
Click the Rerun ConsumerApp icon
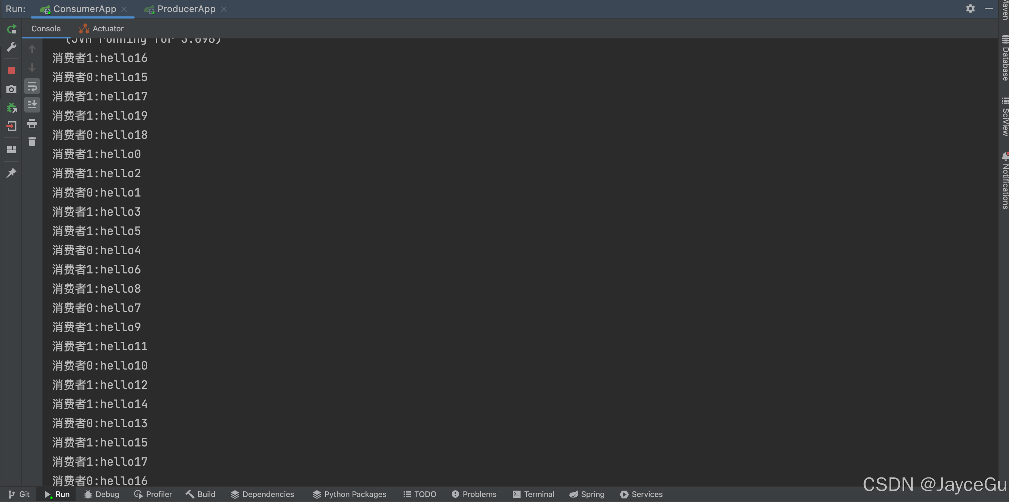click(11, 29)
